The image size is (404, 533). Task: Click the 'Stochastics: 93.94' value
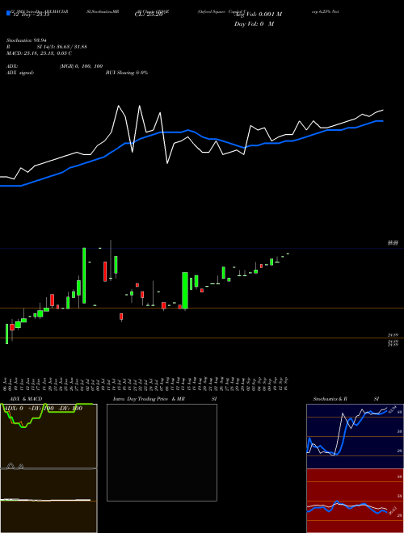pyautogui.click(x=26, y=40)
